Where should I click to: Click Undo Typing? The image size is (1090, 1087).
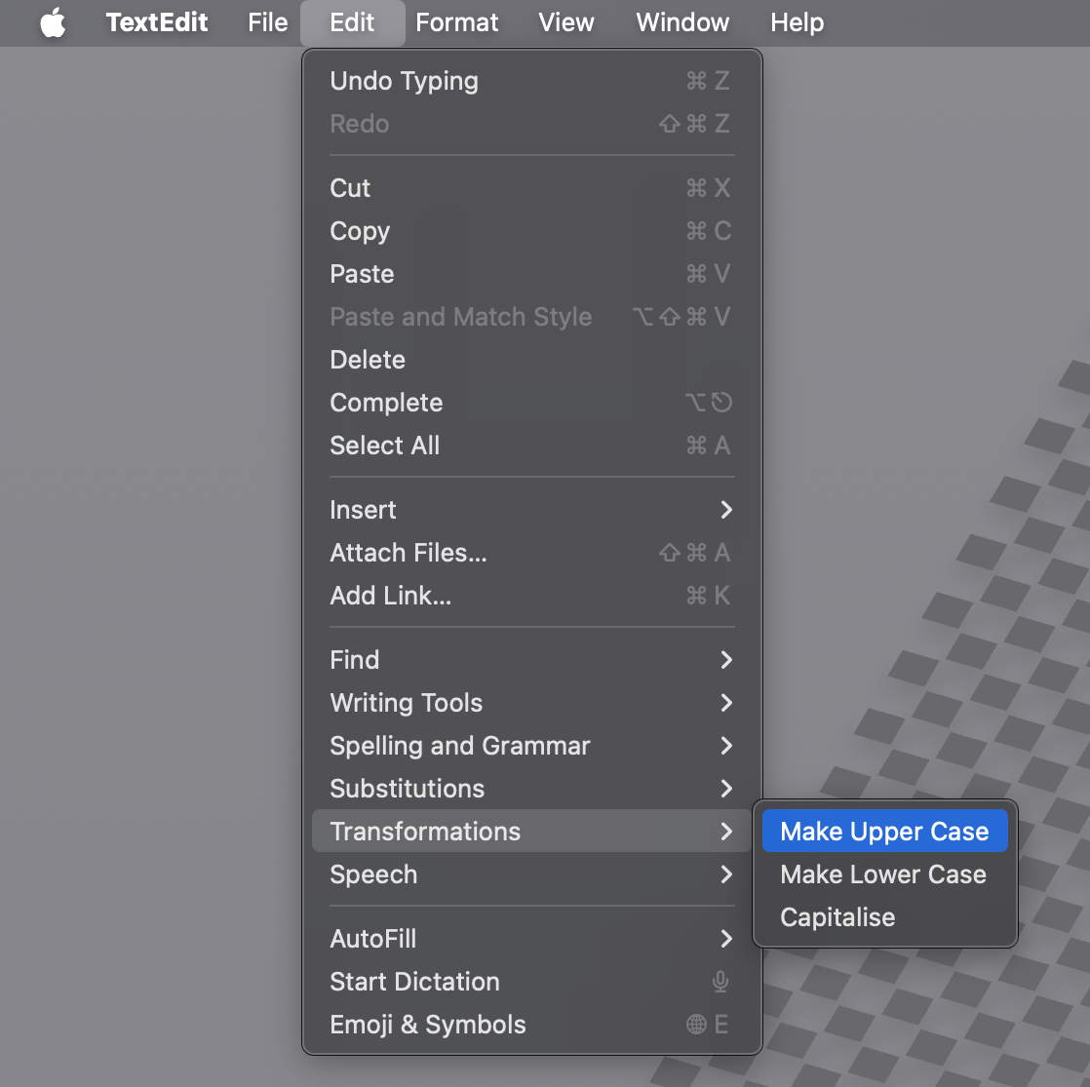pyautogui.click(x=404, y=81)
